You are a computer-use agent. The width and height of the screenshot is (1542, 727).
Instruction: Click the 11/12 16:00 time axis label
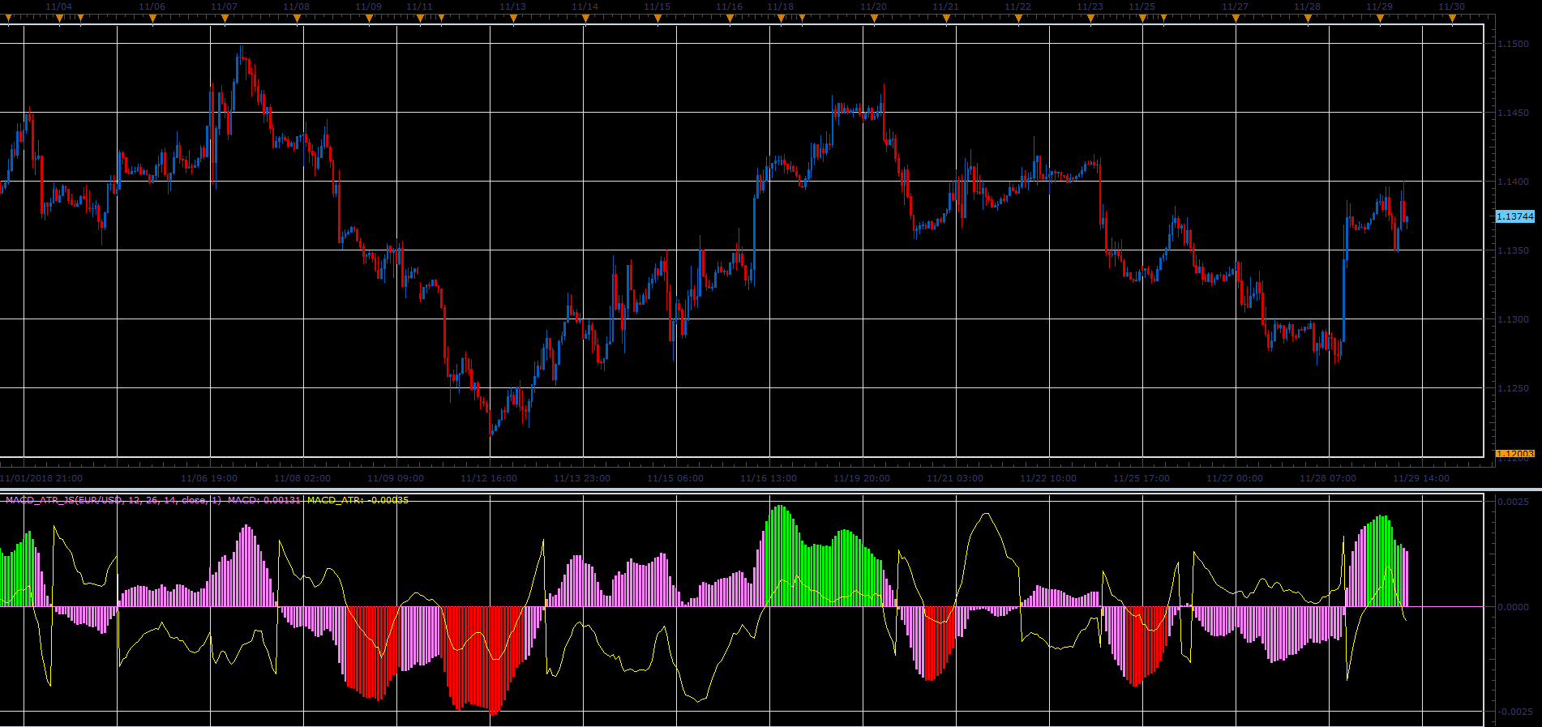[489, 478]
